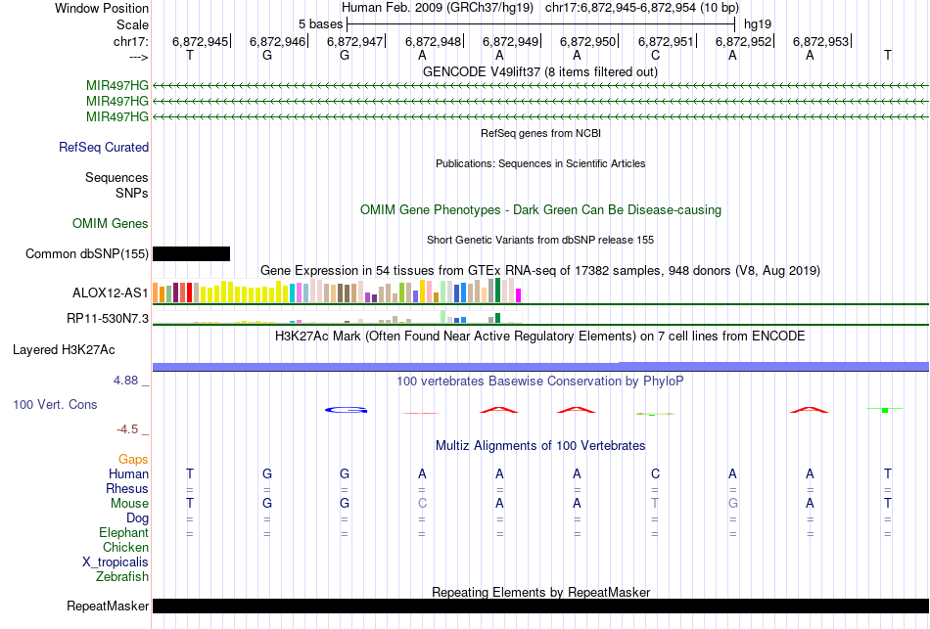Click the gray C in the Mouse row
Viewport: 930px width, 629px height.
[422, 504]
